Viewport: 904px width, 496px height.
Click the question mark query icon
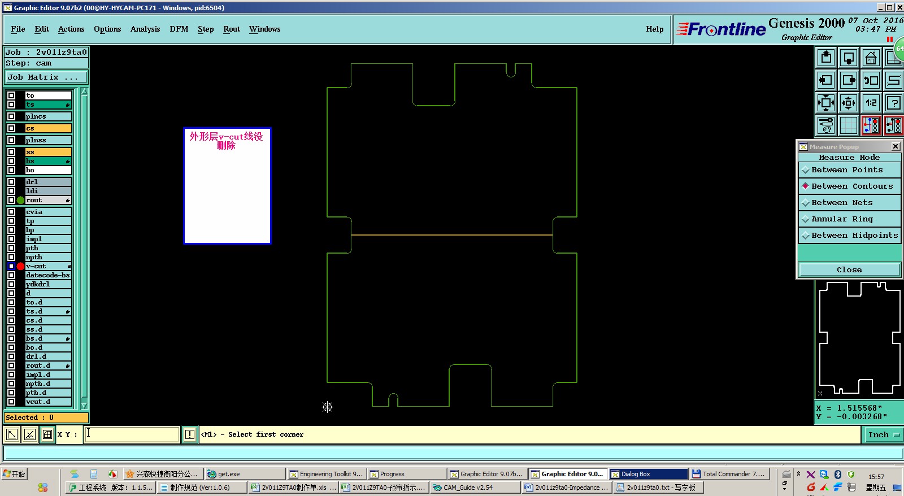pyautogui.click(x=893, y=103)
